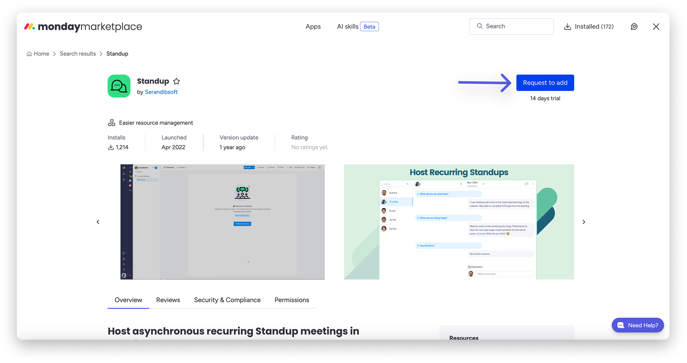The height and width of the screenshot is (363, 687).
Task: Open the feedback chat icon in header
Action: pyautogui.click(x=634, y=26)
